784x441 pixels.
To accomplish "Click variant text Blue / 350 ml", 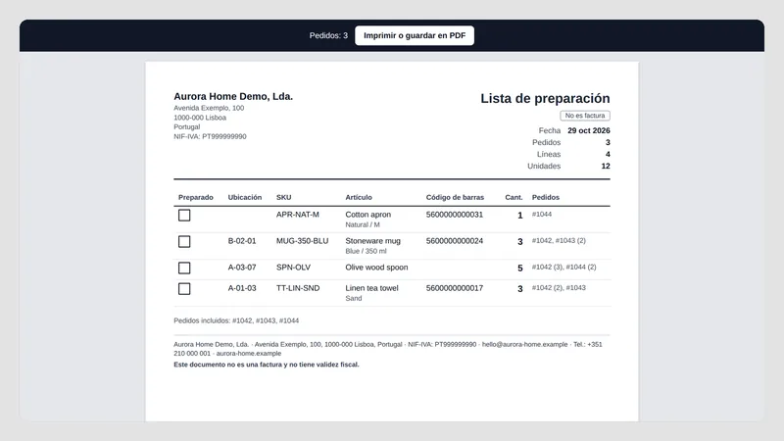I will tap(366, 252).
